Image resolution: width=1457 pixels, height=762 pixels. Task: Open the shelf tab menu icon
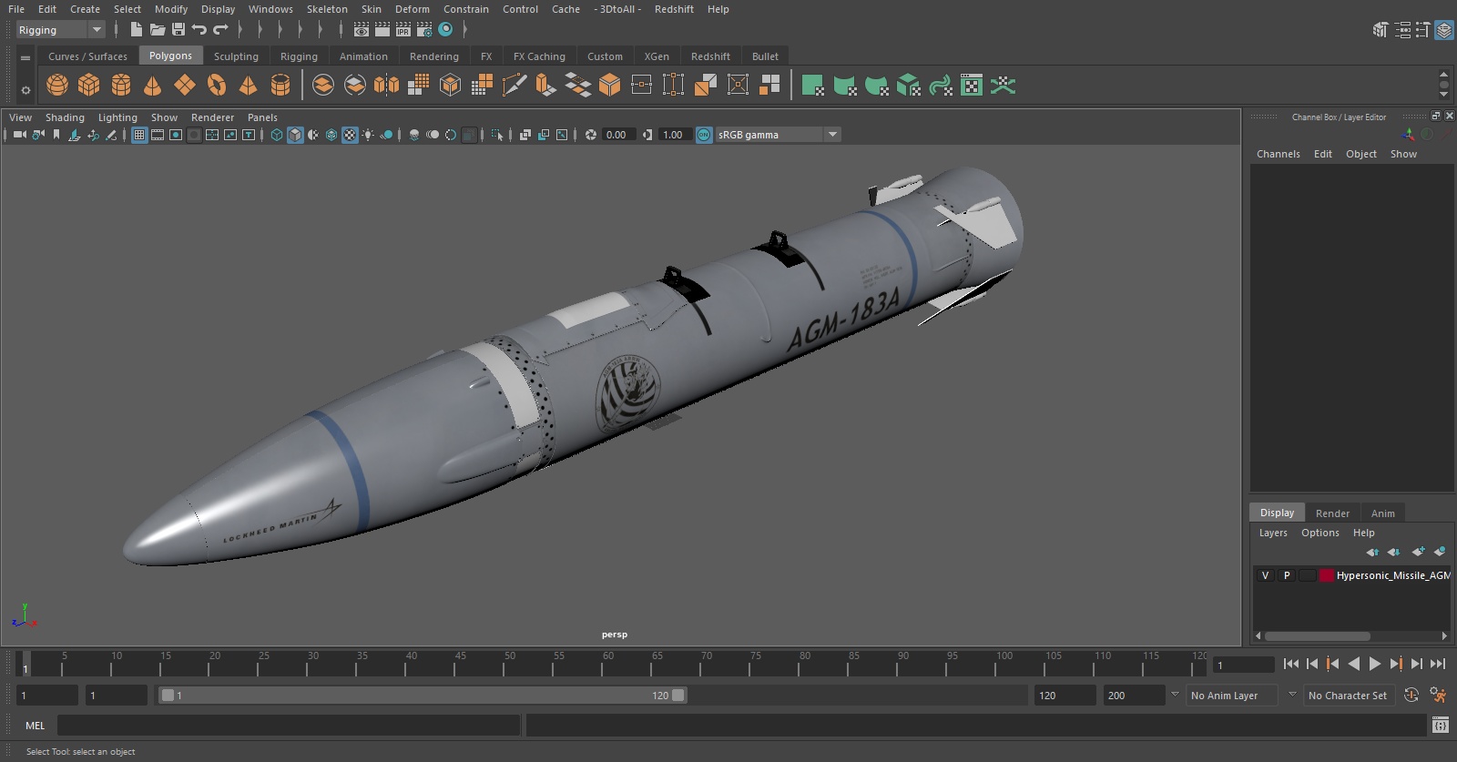click(x=25, y=57)
